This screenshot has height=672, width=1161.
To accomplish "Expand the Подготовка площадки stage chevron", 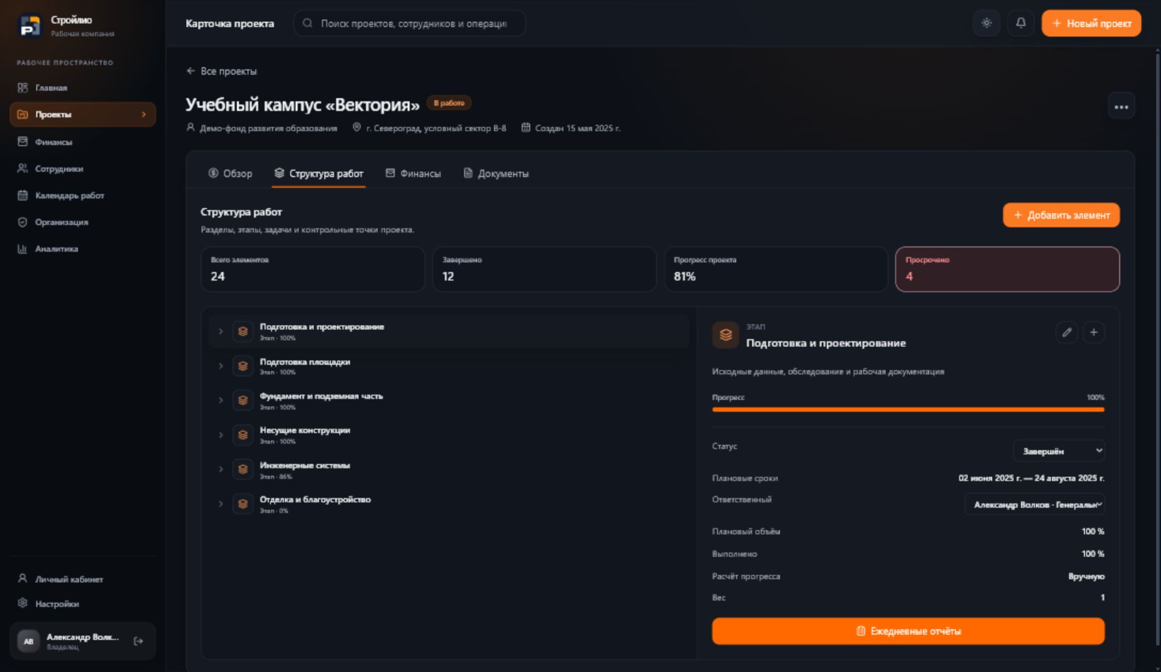I will point(221,366).
